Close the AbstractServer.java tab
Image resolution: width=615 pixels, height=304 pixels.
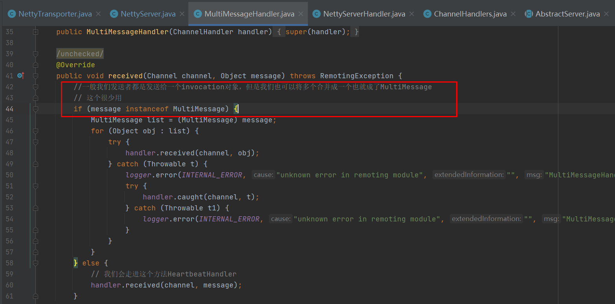606,14
